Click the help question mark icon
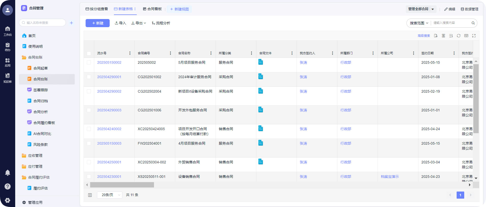 pyautogui.click(x=8, y=186)
